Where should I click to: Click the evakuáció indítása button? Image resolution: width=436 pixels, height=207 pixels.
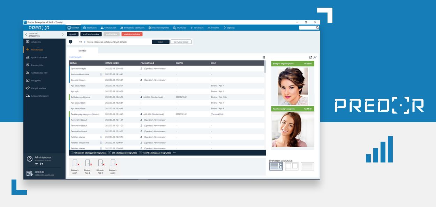132,34
